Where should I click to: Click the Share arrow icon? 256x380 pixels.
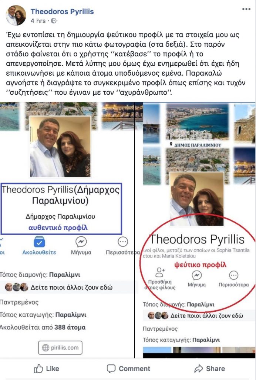point(199,368)
